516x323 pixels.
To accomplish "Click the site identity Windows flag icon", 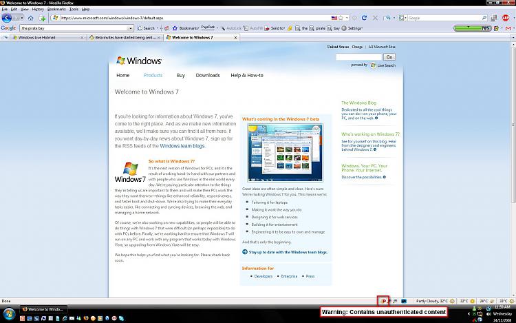I will pos(55,18).
